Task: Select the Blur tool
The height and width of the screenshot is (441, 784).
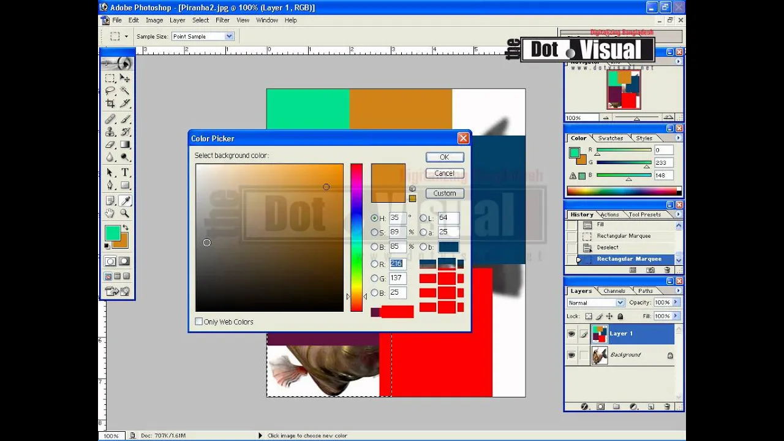Action: click(x=110, y=157)
